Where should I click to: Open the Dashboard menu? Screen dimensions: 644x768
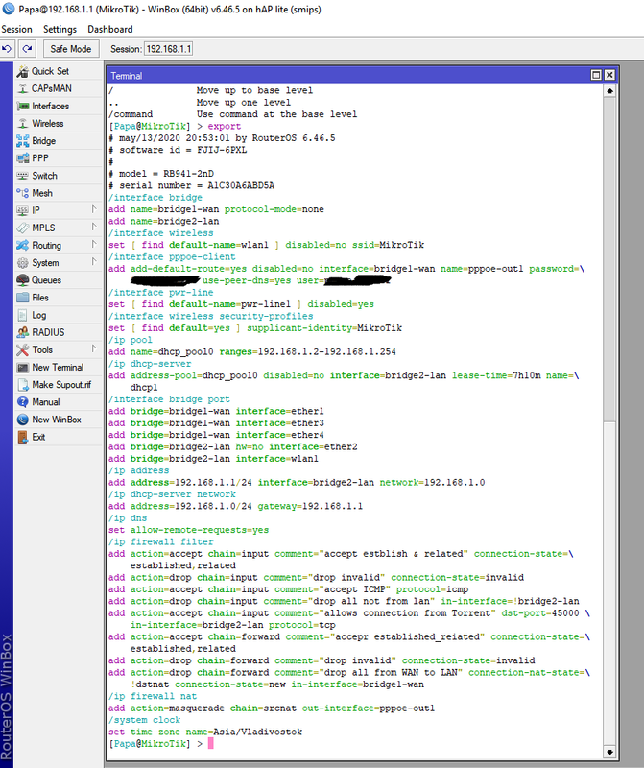tap(110, 30)
